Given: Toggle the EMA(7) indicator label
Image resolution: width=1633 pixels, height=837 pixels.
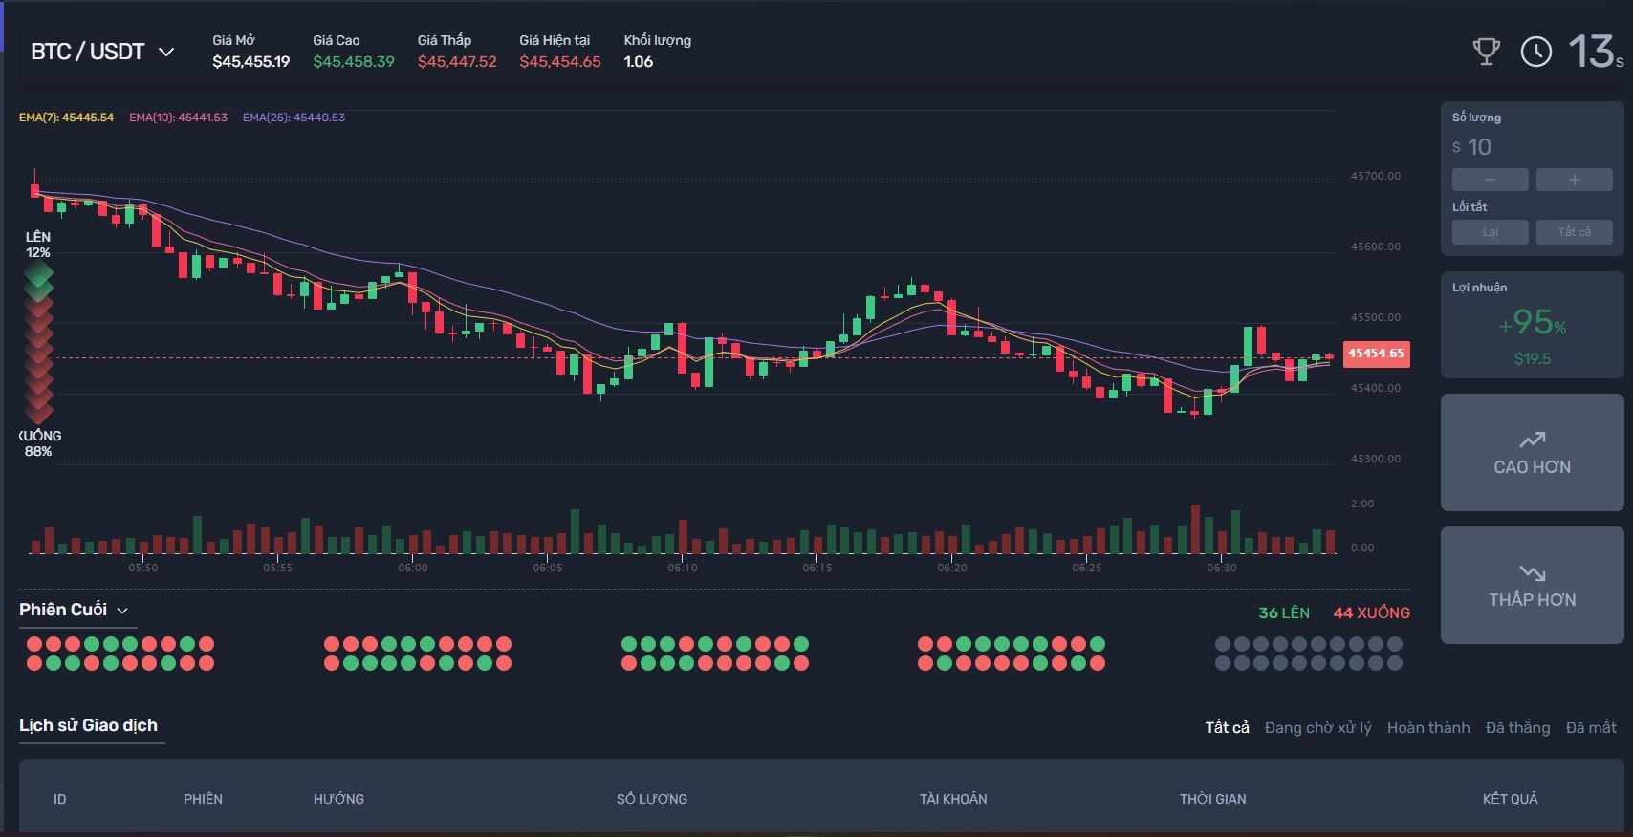Looking at the screenshot, I should [x=66, y=118].
